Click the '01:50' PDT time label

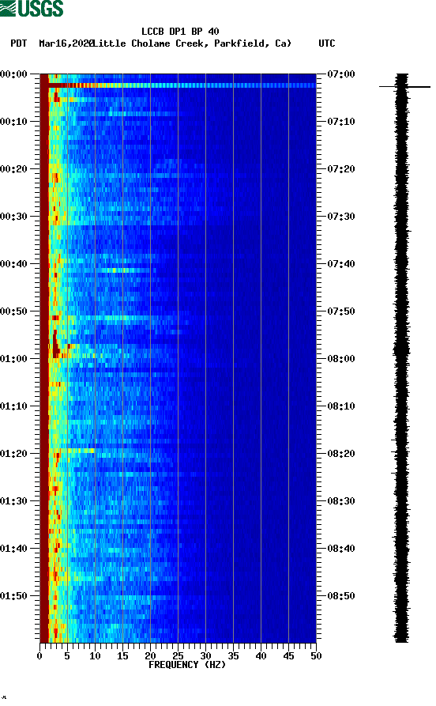click(13, 595)
